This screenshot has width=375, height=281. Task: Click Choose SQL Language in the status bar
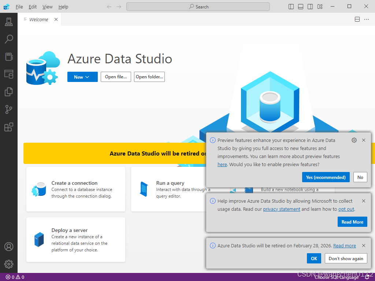337,277
